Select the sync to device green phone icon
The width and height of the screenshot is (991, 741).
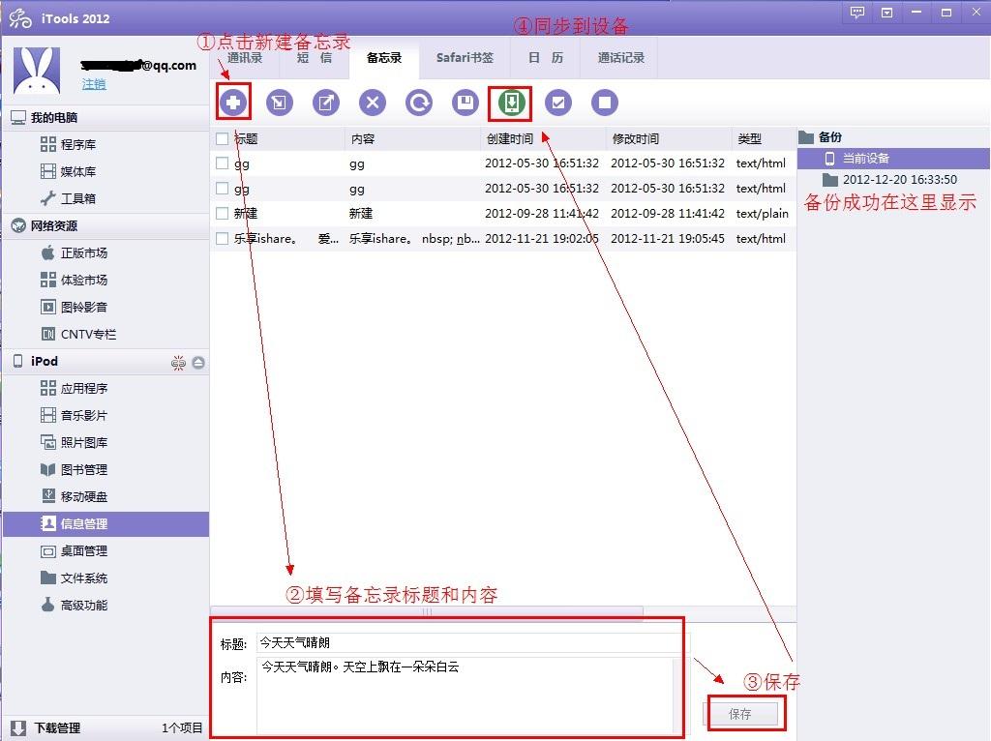tap(510, 102)
